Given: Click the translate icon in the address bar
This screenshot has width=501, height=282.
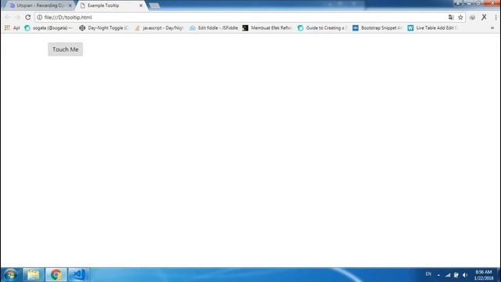Looking at the screenshot, I should [x=451, y=17].
